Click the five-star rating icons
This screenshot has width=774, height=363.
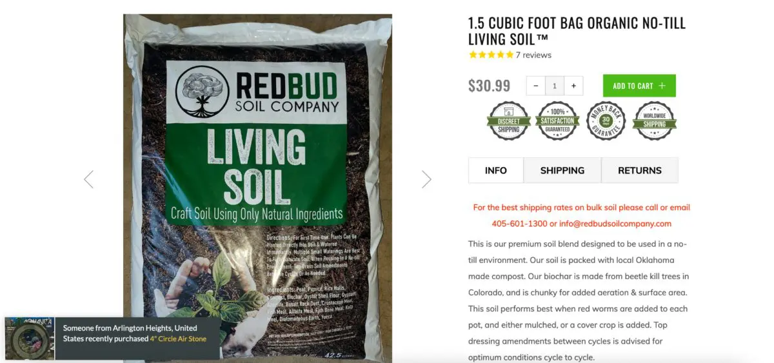coord(491,55)
